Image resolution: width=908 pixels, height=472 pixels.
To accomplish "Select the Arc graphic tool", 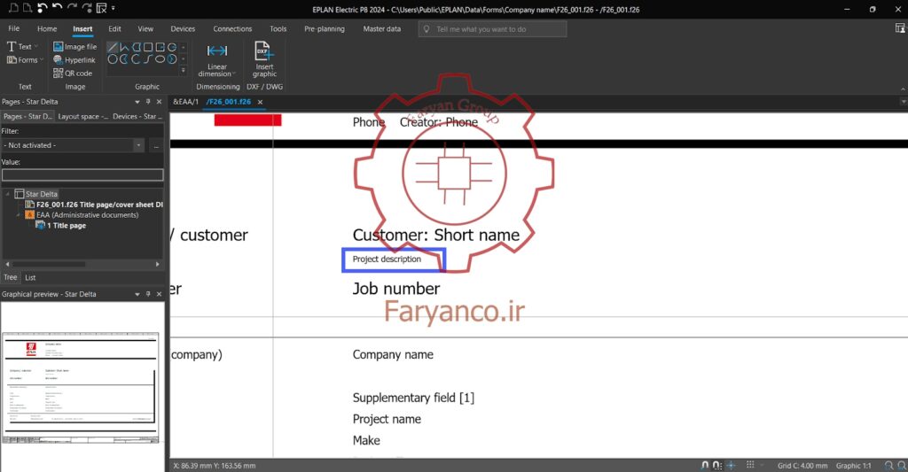I will [x=136, y=59].
